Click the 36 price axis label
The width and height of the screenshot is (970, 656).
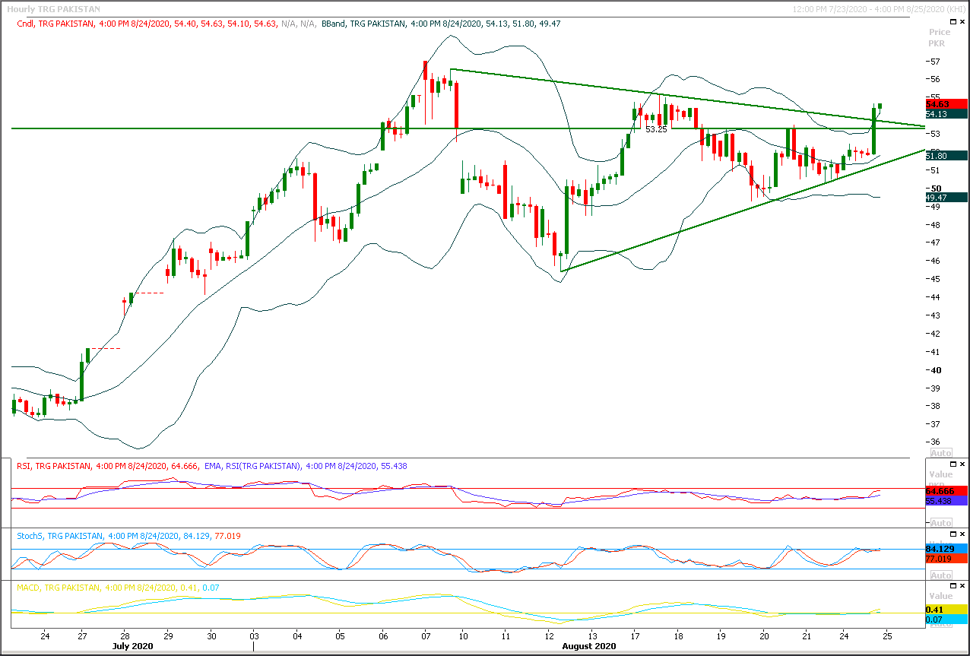tap(934, 442)
